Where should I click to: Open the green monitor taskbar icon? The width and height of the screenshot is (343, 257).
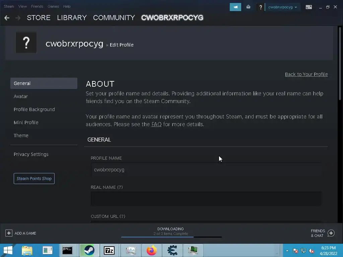[193, 250]
